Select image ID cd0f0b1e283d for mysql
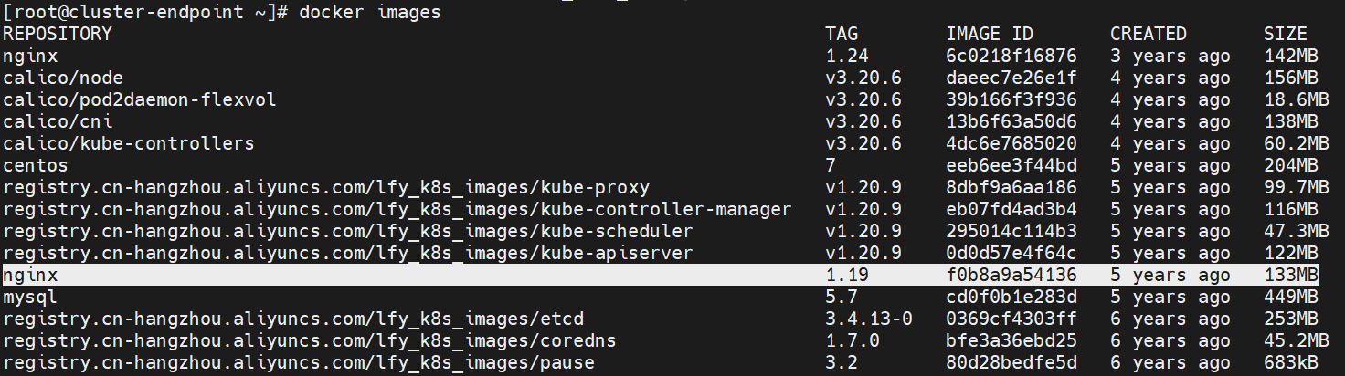Viewport: 1345px width, 376px height. (x=1011, y=297)
